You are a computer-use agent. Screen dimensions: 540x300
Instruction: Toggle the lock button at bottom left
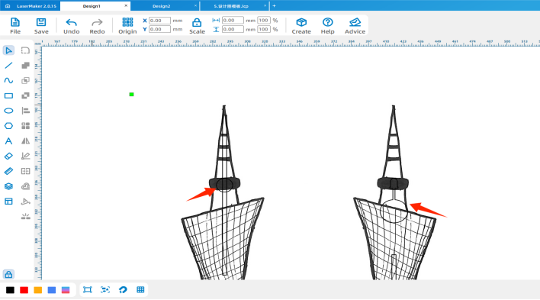pos(8,275)
